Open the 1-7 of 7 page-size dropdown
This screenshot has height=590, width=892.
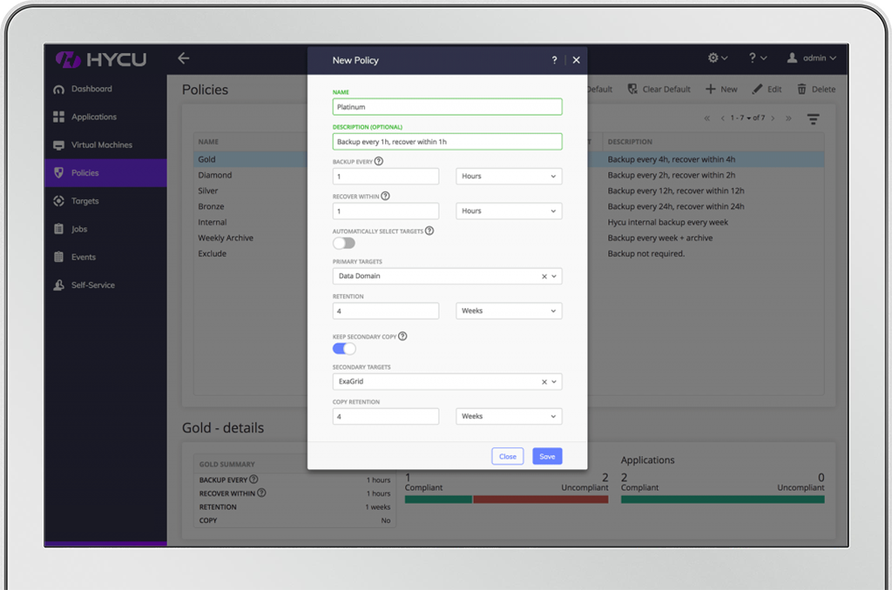[747, 118]
